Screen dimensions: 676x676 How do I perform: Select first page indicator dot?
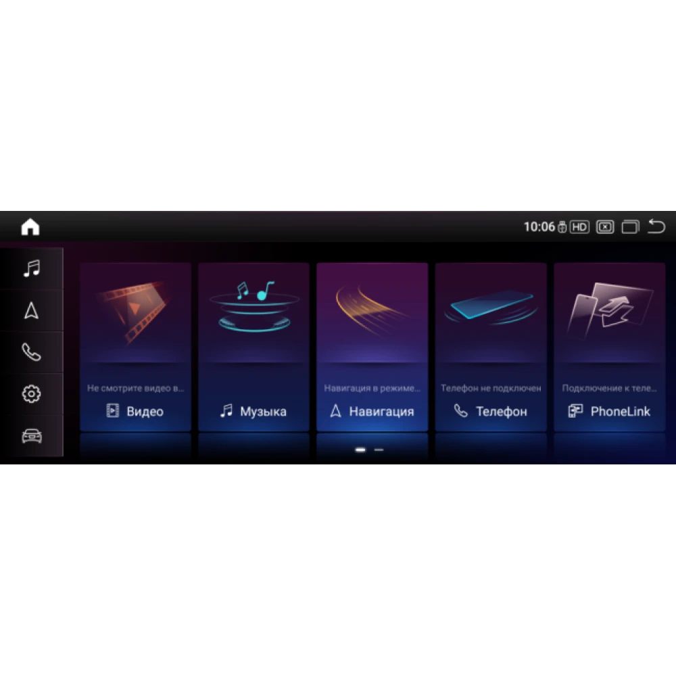[x=360, y=450]
